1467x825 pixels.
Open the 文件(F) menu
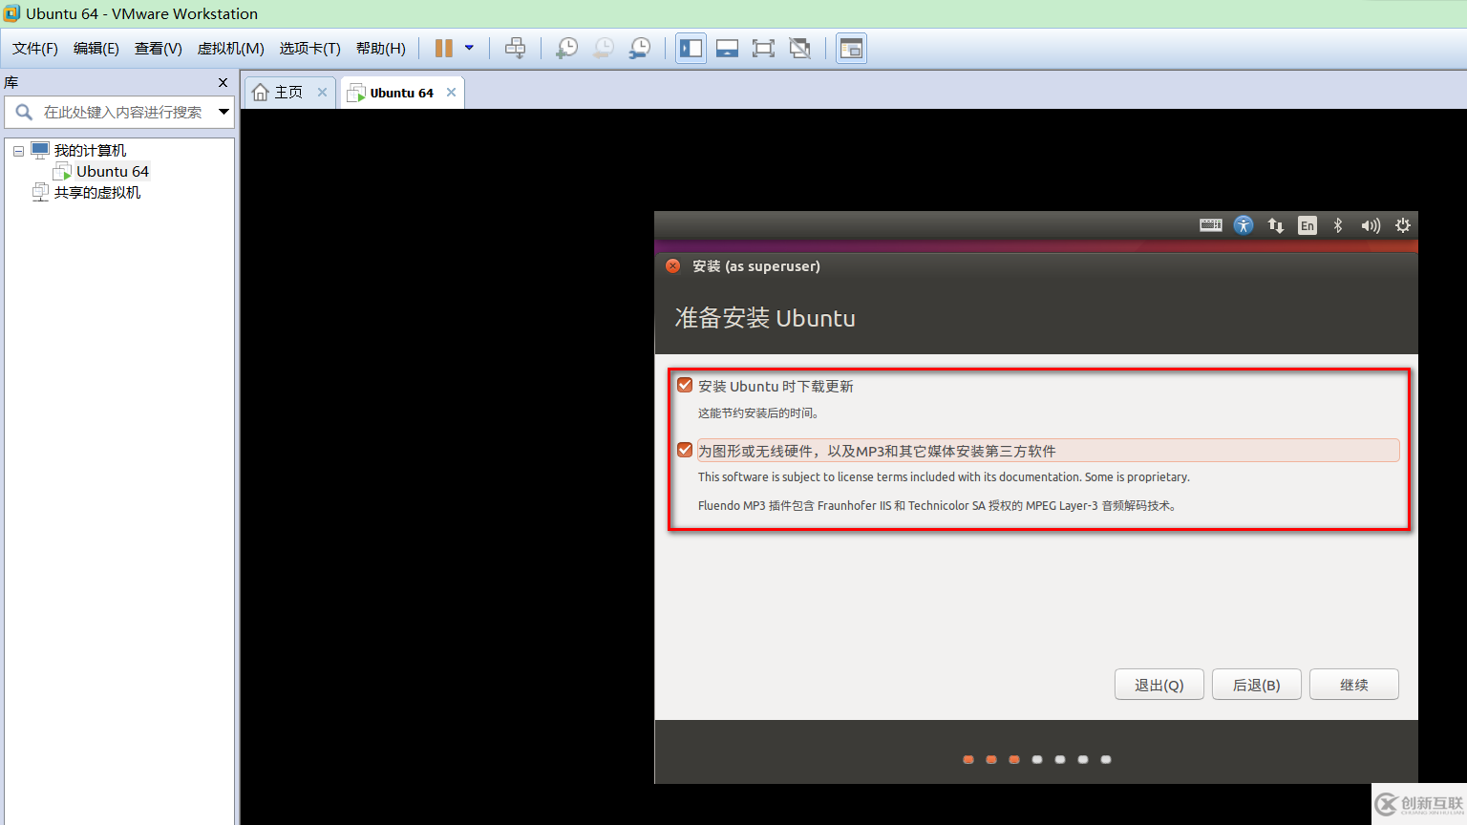(x=35, y=48)
